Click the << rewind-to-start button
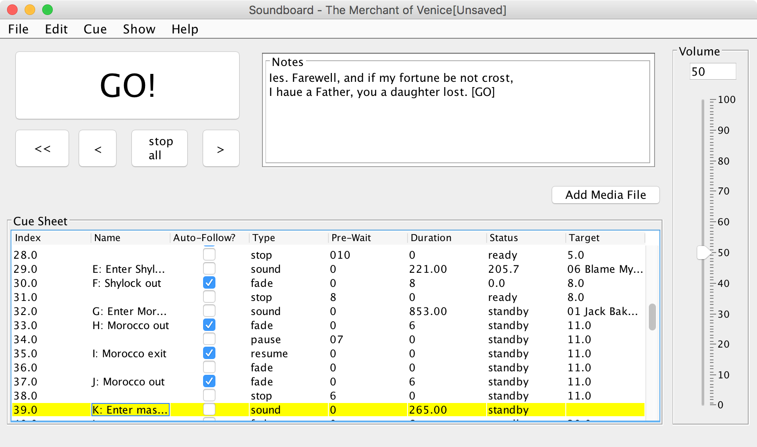 click(42, 148)
